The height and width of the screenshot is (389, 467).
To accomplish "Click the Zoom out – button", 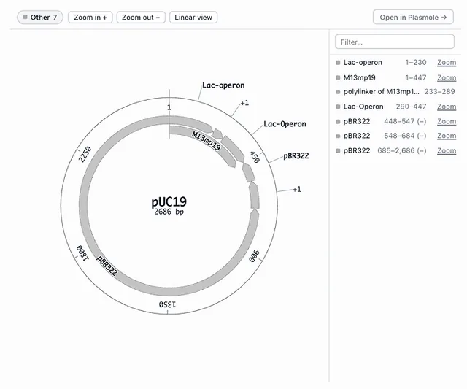I will point(141,18).
